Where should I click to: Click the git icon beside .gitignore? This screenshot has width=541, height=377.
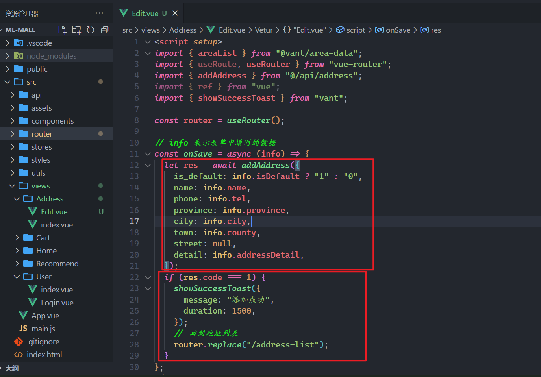tap(19, 342)
